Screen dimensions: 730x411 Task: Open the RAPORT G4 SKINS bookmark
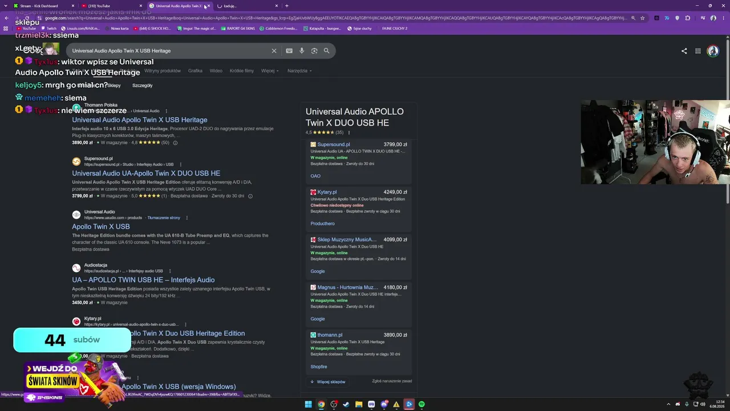tap(238, 28)
